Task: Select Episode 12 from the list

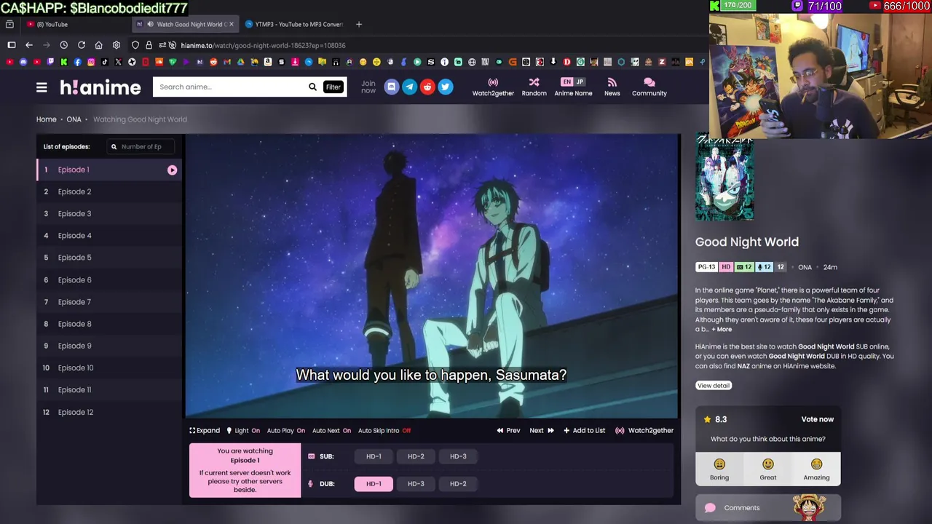Action: [x=109, y=412]
